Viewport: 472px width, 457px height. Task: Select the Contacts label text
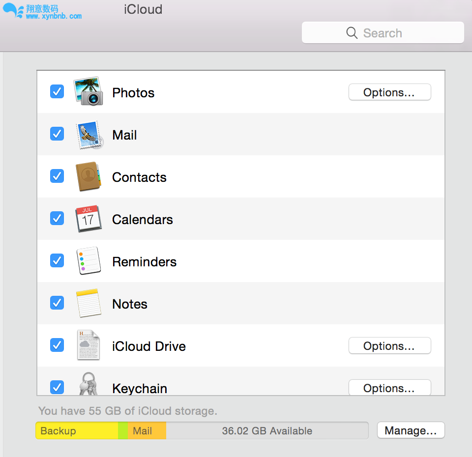pyautogui.click(x=139, y=177)
